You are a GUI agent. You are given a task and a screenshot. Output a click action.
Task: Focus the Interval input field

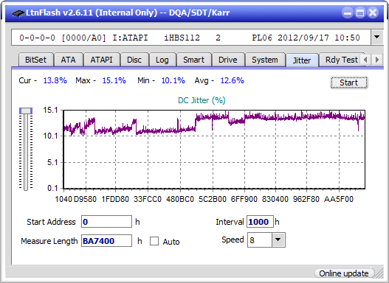[x=260, y=222]
